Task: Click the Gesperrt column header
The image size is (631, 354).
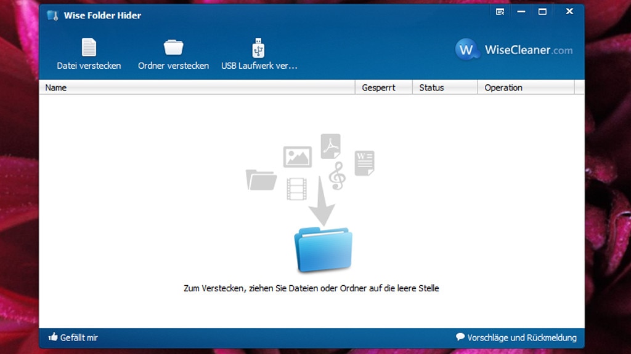Action: pos(384,87)
